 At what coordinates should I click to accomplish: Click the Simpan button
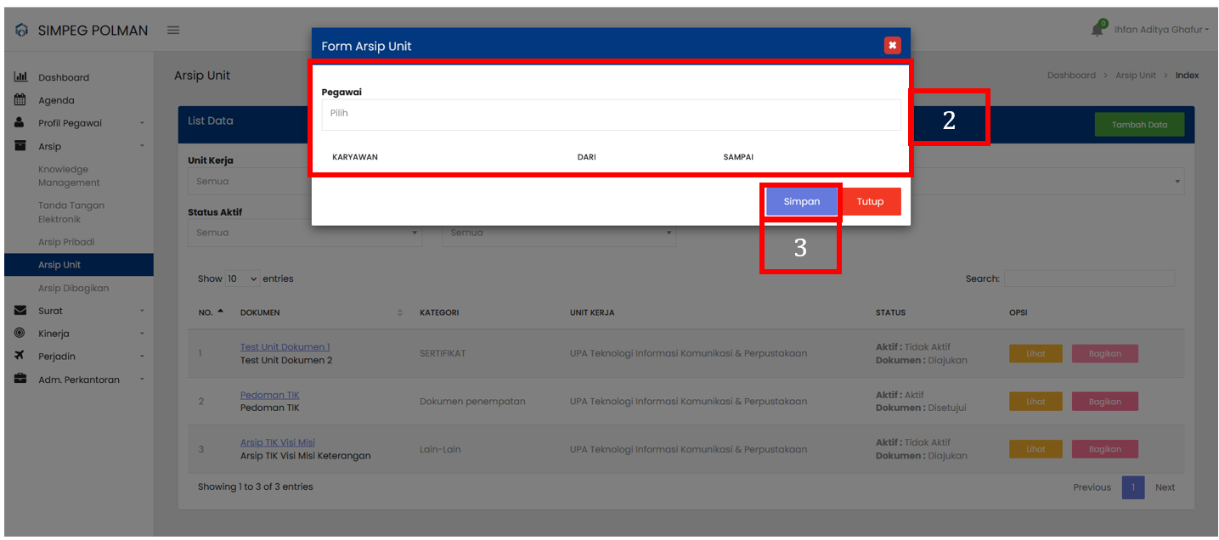coord(801,202)
